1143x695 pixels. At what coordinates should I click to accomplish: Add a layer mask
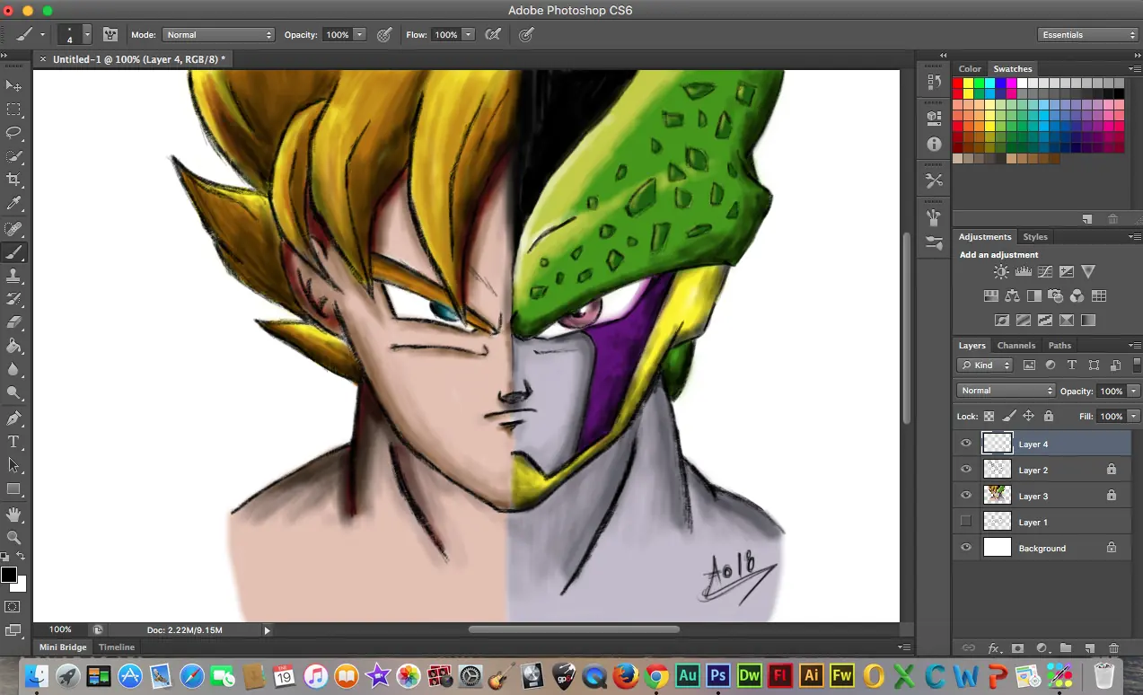point(1017,647)
